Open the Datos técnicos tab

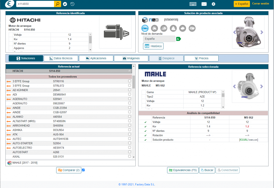point(61,58)
